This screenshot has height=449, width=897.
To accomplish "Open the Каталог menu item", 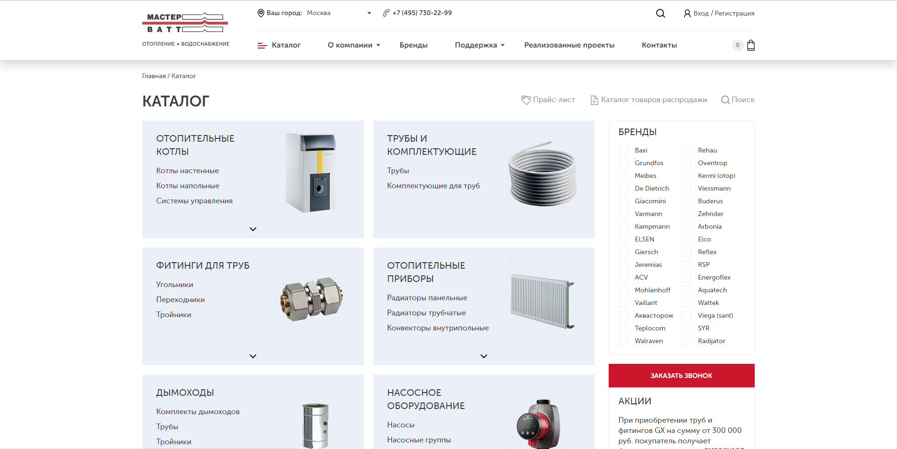I will (286, 45).
